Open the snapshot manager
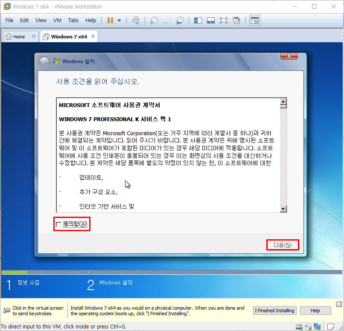The height and width of the screenshot is (331, 344). coord(180,20)
